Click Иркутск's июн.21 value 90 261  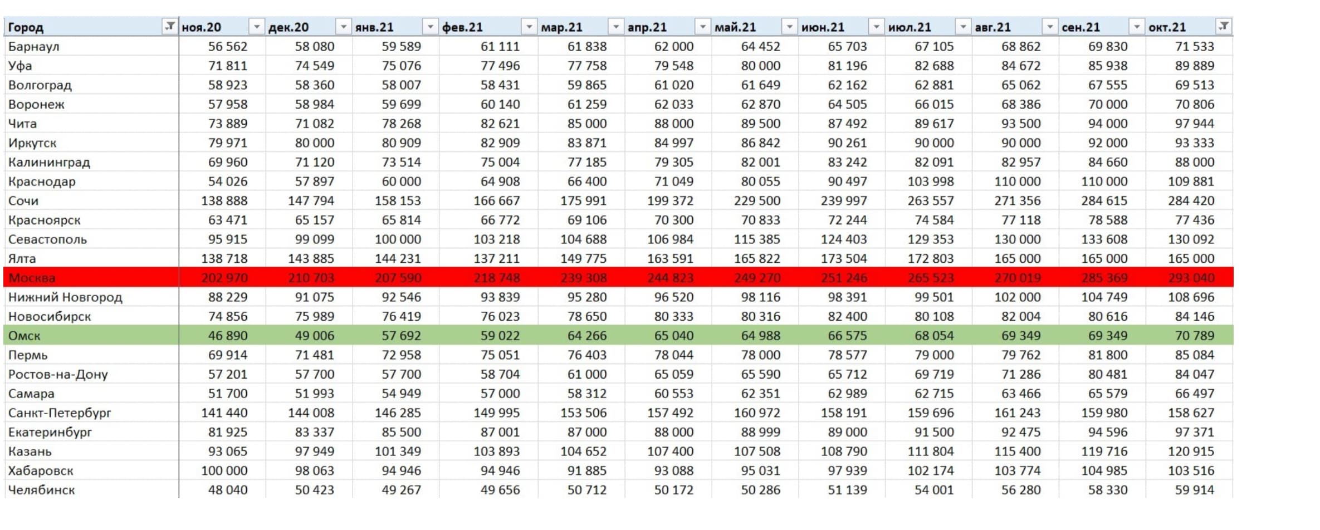pos(847,143)
